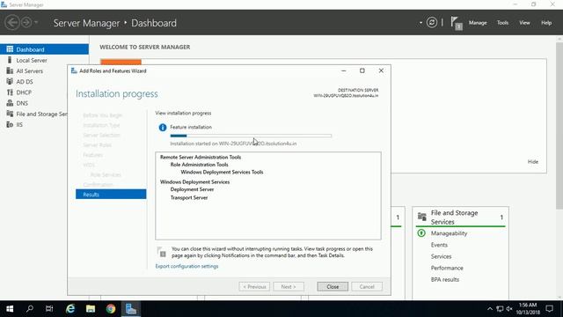This screenshot has width=563, height=317.
Task: Click 'Windows Deployment Services Tools' text
Action: pos(222,173)
